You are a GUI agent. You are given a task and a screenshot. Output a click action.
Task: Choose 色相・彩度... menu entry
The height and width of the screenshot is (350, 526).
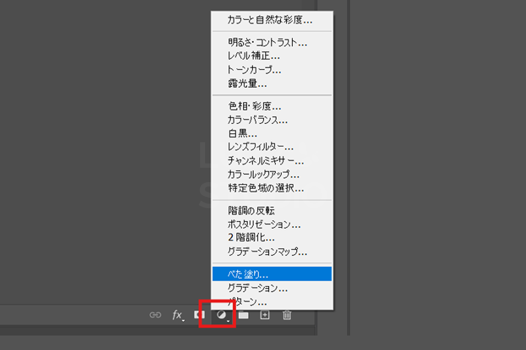255,106
